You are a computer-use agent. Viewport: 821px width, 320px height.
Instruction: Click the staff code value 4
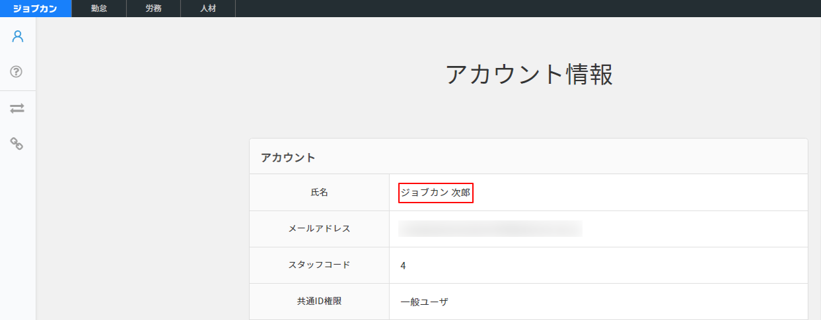(x=403, y=266)
